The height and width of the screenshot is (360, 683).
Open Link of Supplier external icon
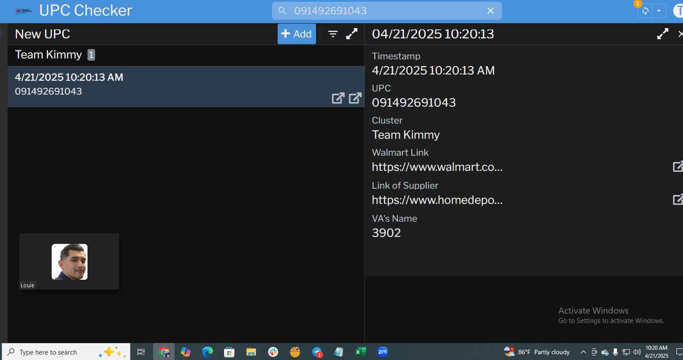click(x=678, y=200)
